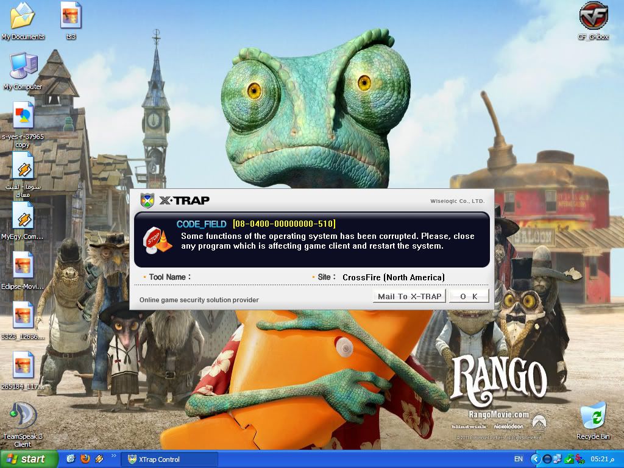Open the Windows Start menu
The width and height of the screenshot is (624, 468).
[x=29, y=459]
